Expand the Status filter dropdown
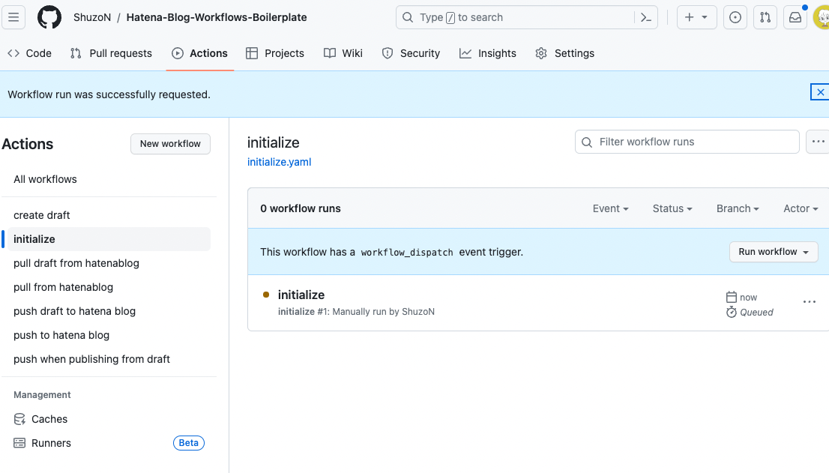 coord(672,208)
